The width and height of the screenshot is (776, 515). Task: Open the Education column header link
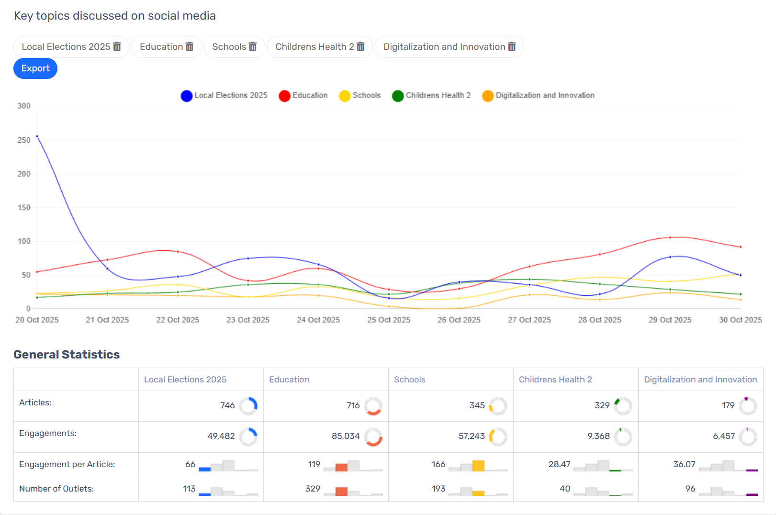pos(289,380)
